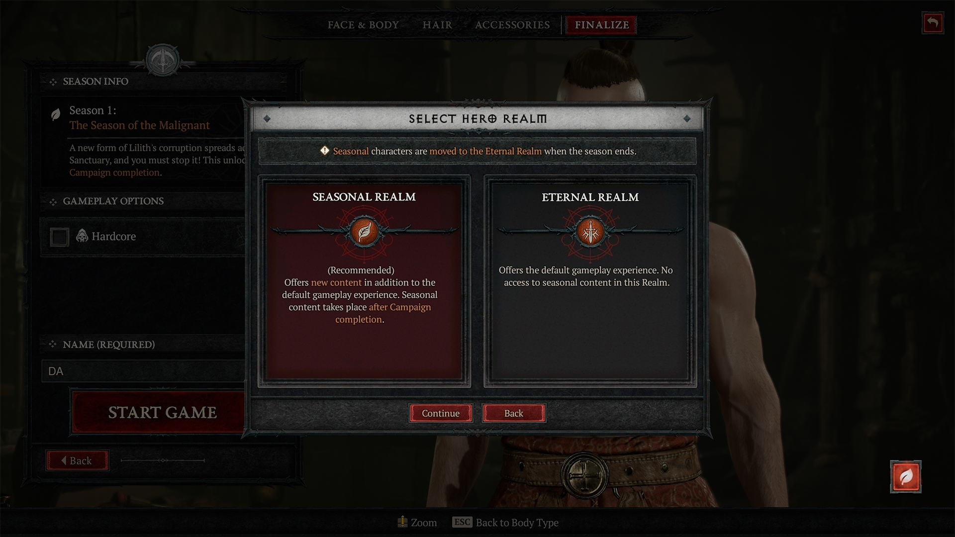955x537 pixels.
Task: Click the Continue button
Action: coord(441,413)
